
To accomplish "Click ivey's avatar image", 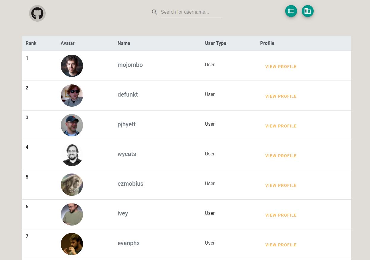I will pyautogui.click(x=72, y=214).
